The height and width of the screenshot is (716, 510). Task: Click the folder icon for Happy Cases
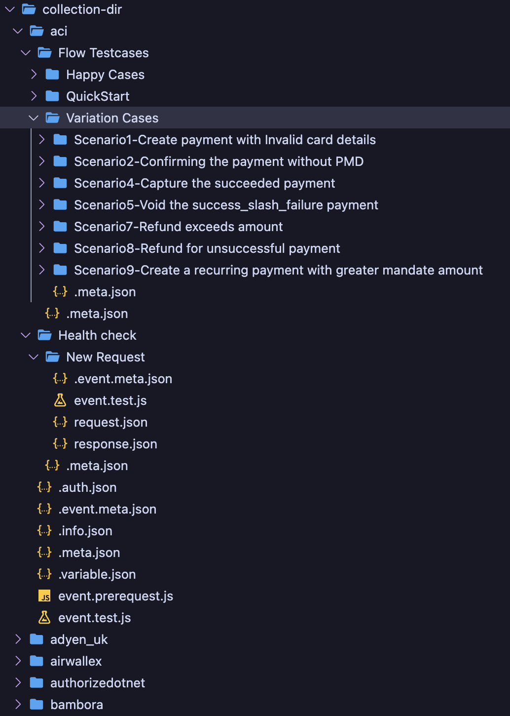(x=52, y=75)
